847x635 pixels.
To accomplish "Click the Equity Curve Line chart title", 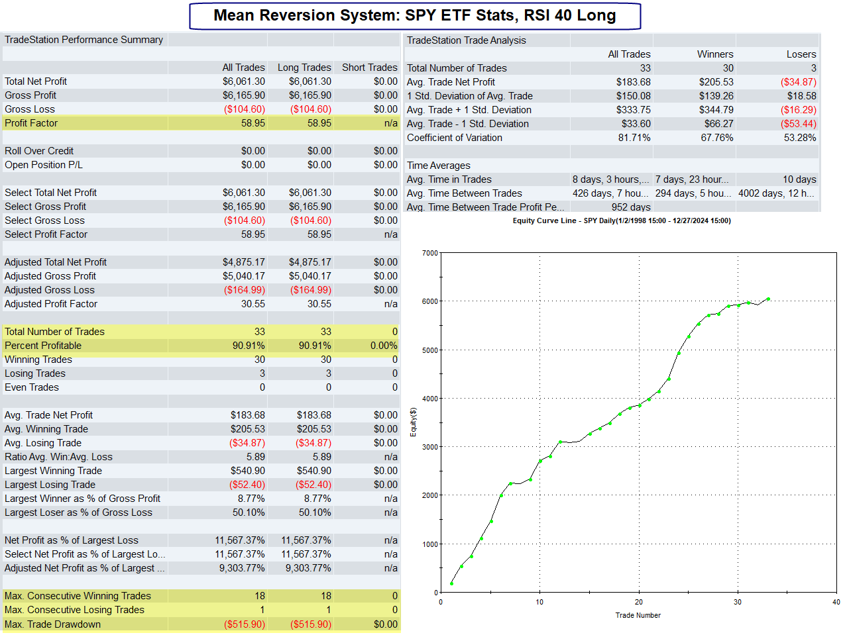I will pyautogui.click(x=621, y=220).
